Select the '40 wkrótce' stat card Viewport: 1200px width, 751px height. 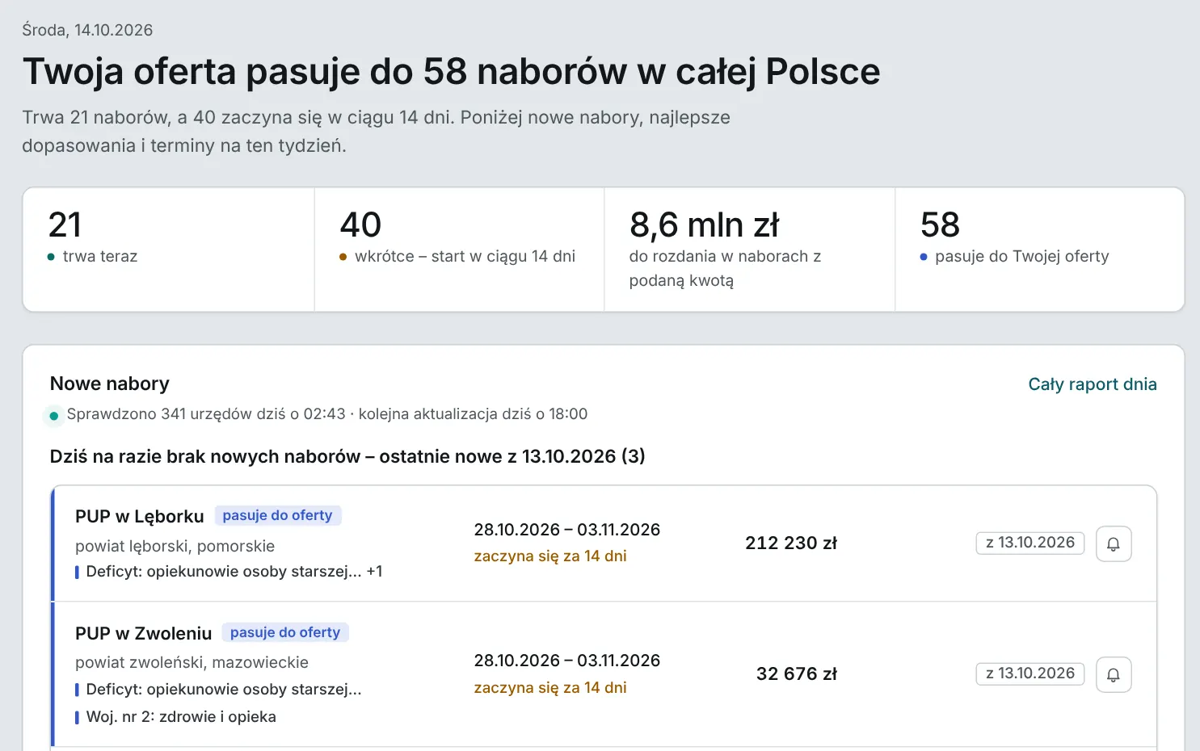pos(459,250)
